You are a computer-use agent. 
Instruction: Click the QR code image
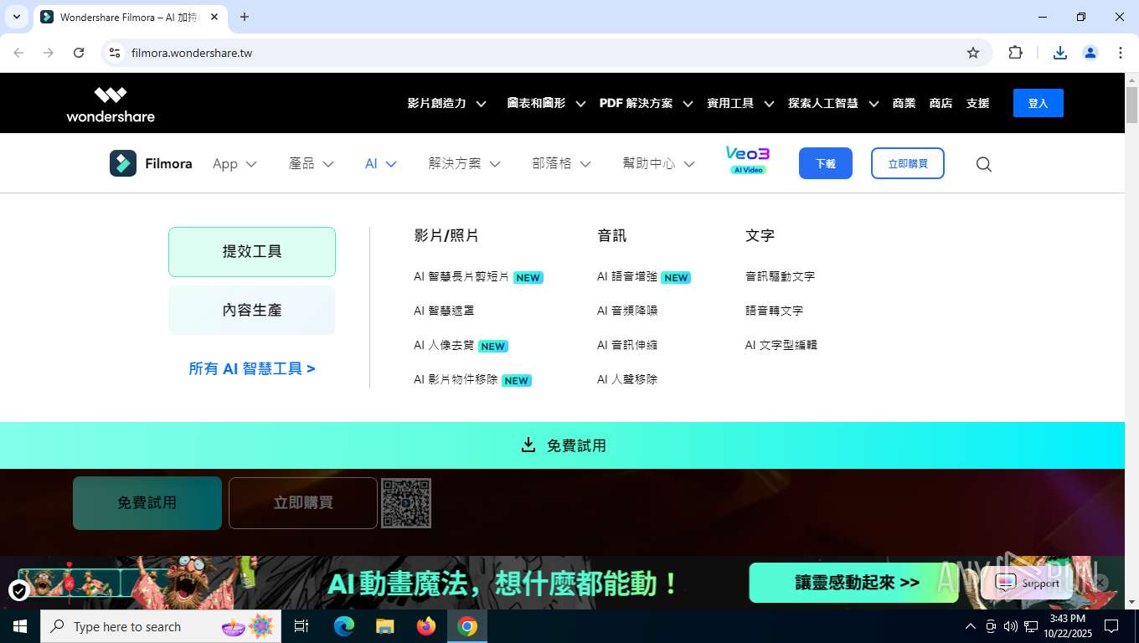point(406,503)
